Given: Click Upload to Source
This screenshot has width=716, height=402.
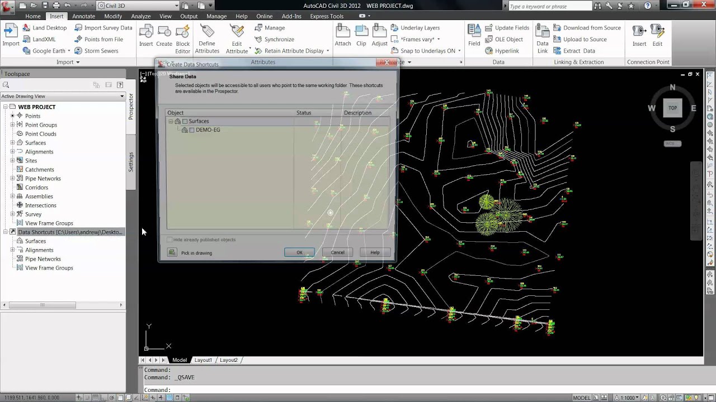Looking at the screenshot, I should 580,39.
